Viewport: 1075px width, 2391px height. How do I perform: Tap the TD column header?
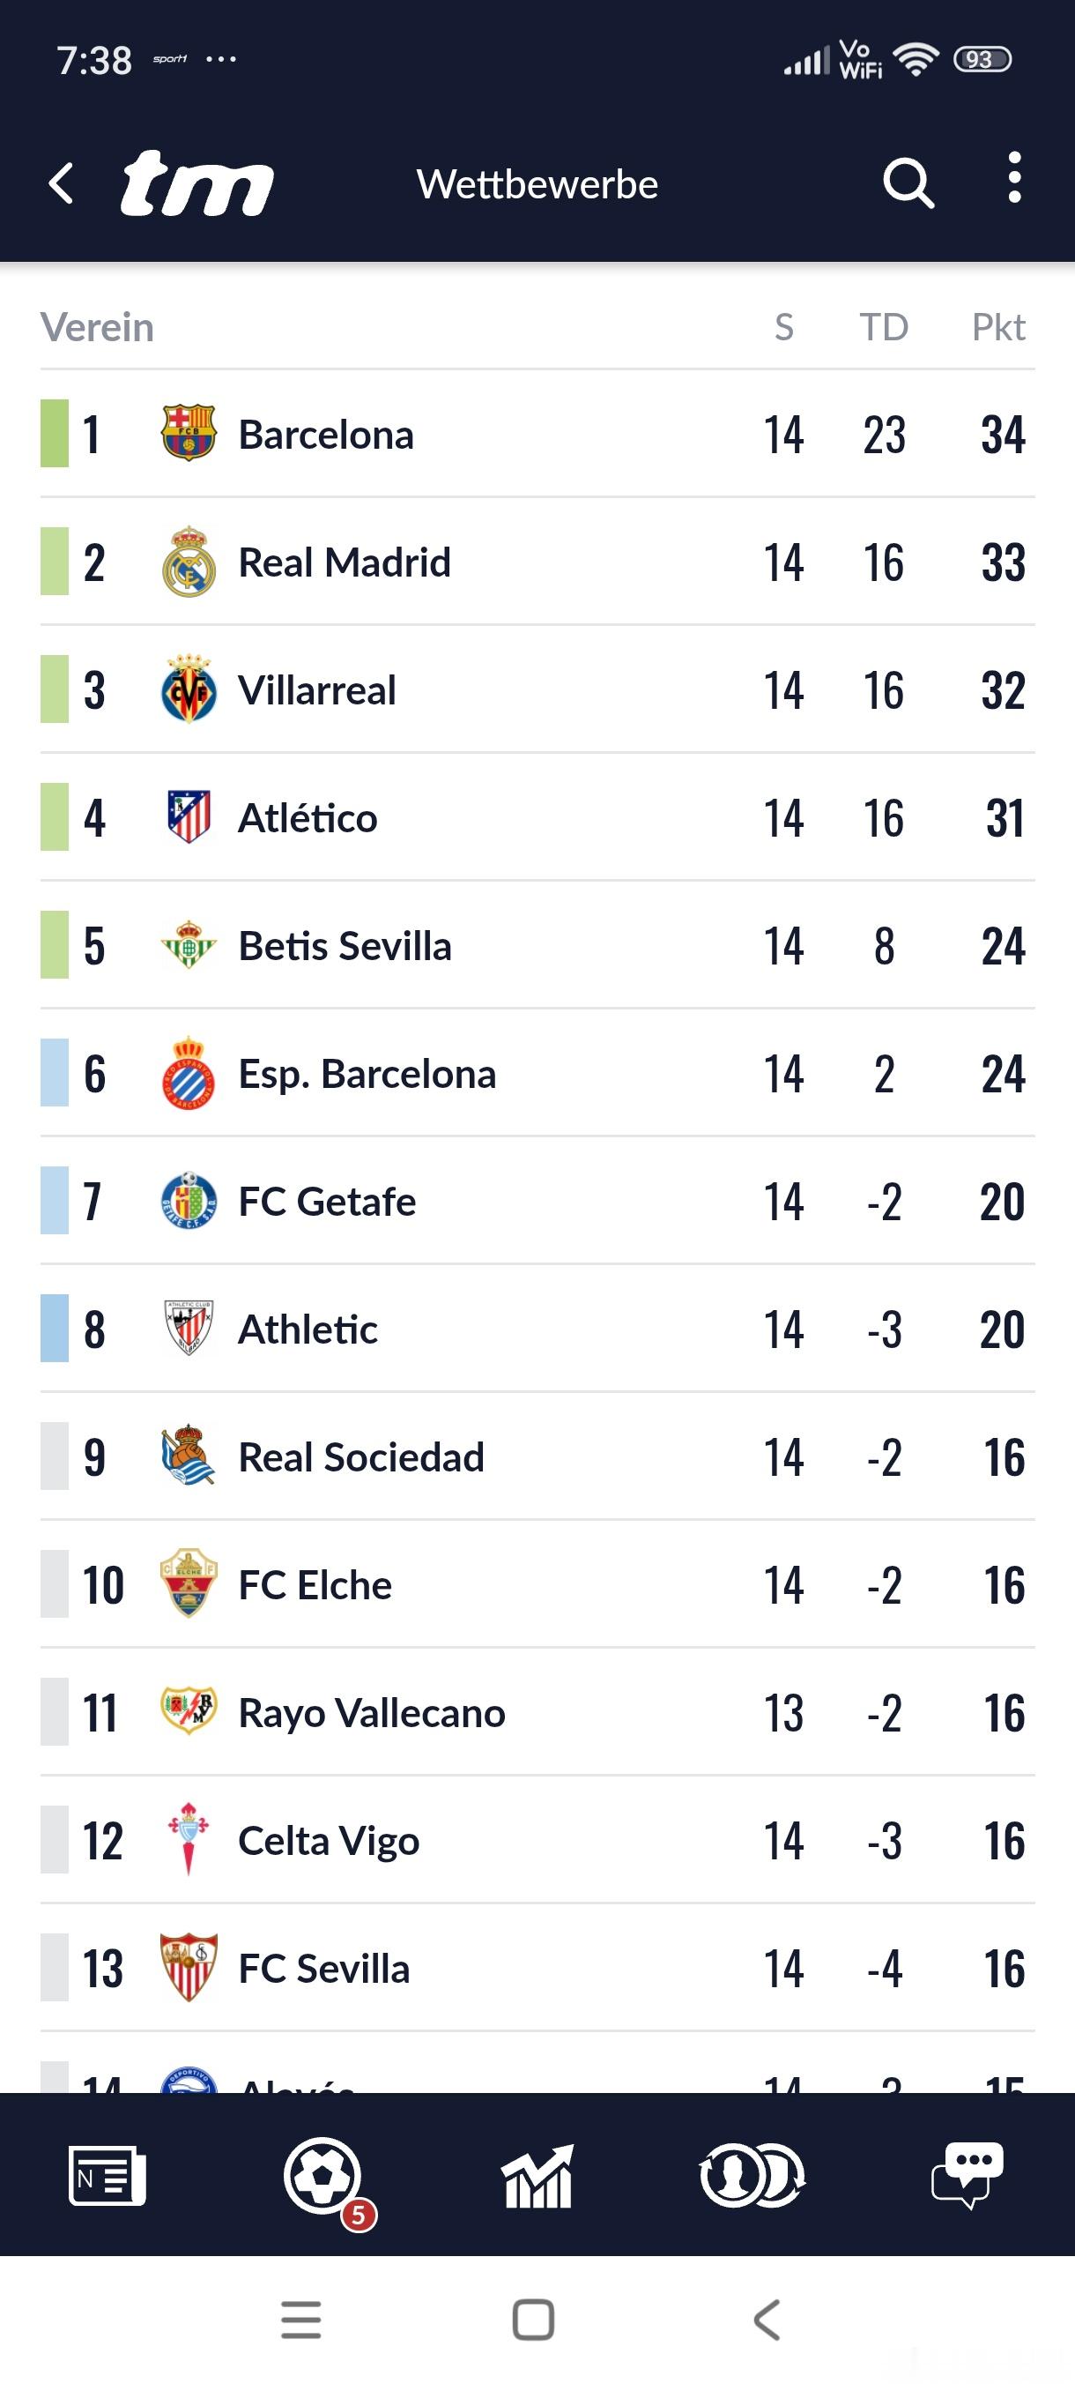point(883,328)
